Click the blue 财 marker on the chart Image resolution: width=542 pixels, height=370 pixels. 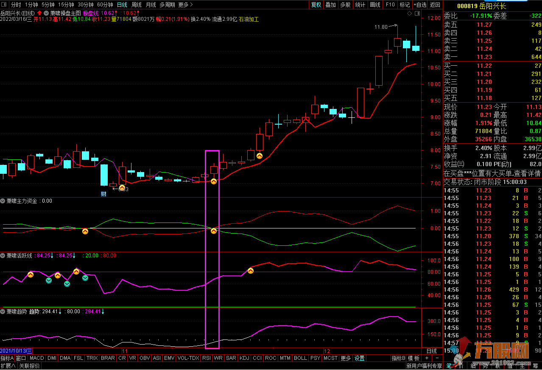(x=103, y=194)
